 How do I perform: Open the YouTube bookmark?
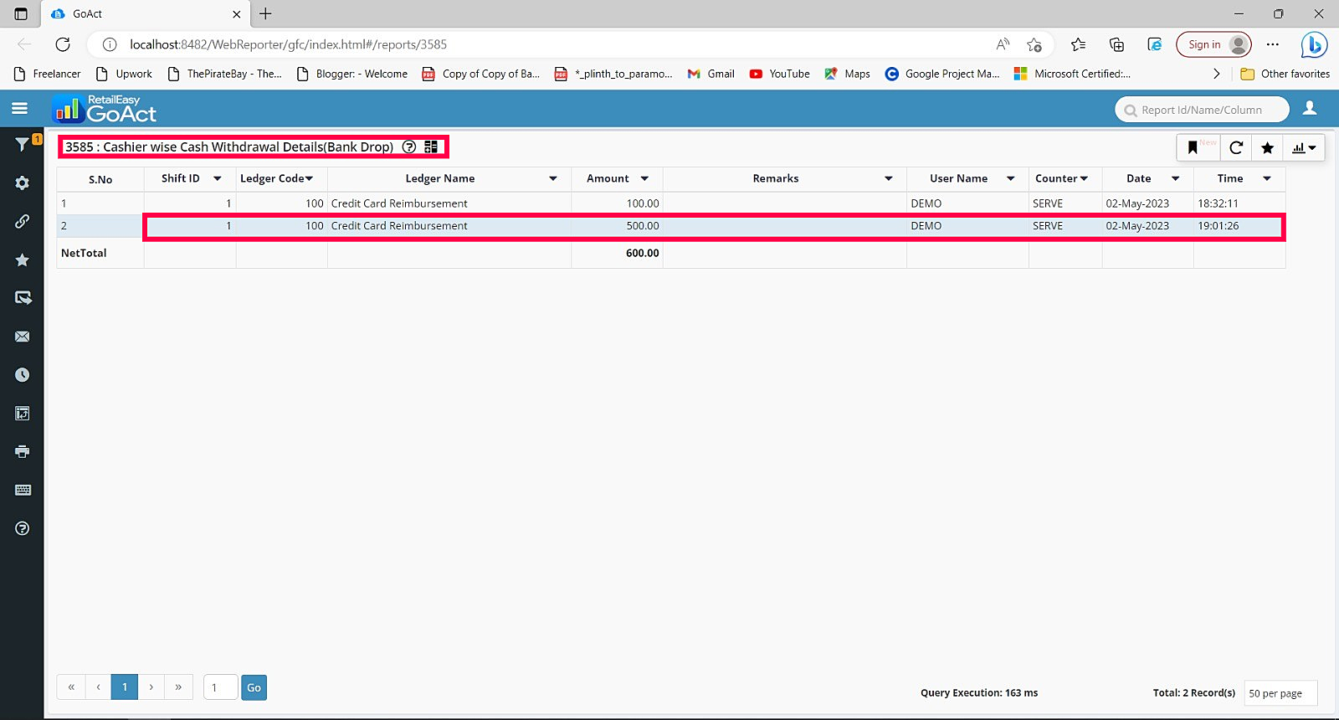coord(779,74)
